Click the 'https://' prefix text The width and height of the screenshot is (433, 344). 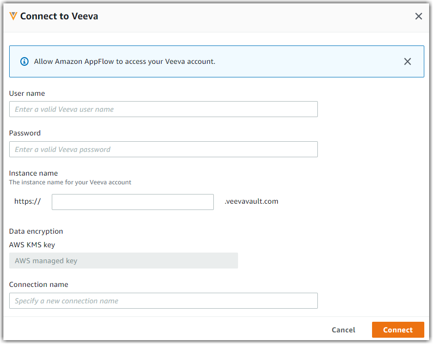pyautogui.click(x=28, y=201)
